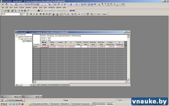Image resolution: width=169 pixels, height=106 pixels.
Task: Click the Mean муж column header
Action: click(44, 43)
